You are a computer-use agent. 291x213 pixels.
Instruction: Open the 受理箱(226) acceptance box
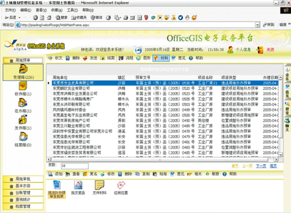23,72
